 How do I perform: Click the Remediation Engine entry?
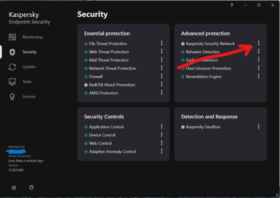point(204,76)
